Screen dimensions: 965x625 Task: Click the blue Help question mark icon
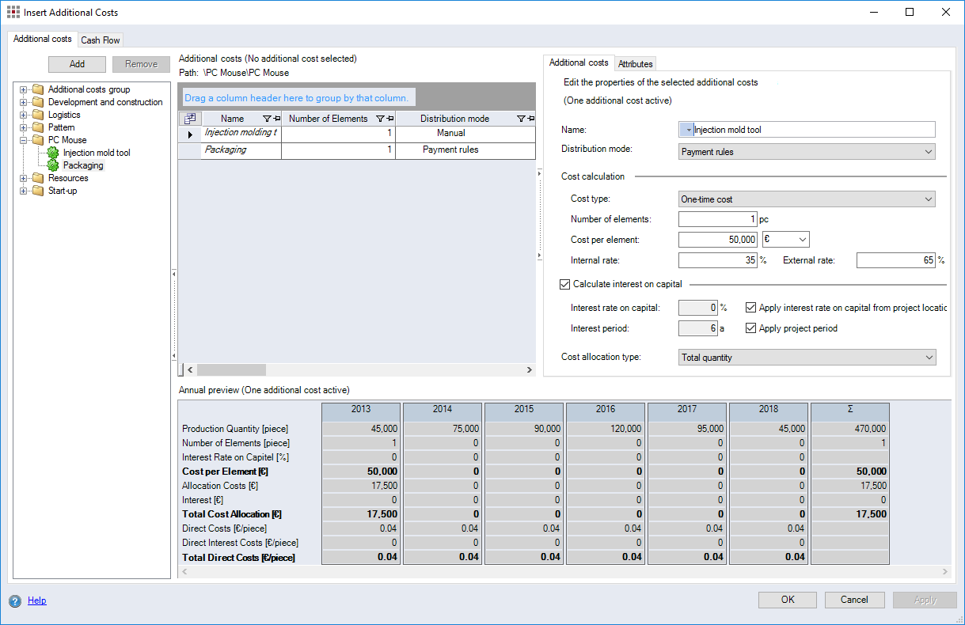click(x=15, y=600)
